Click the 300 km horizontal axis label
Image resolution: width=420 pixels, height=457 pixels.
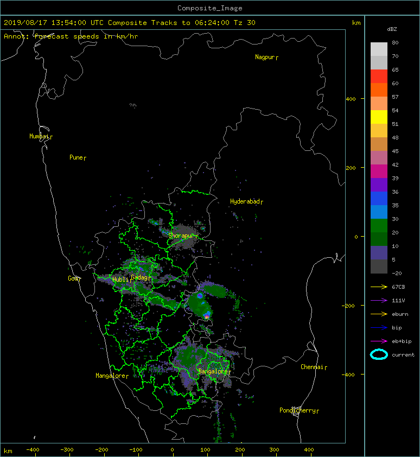(274, 450)
